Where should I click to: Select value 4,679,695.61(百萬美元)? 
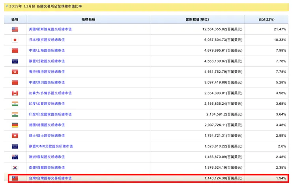click(x=223, y=51)
